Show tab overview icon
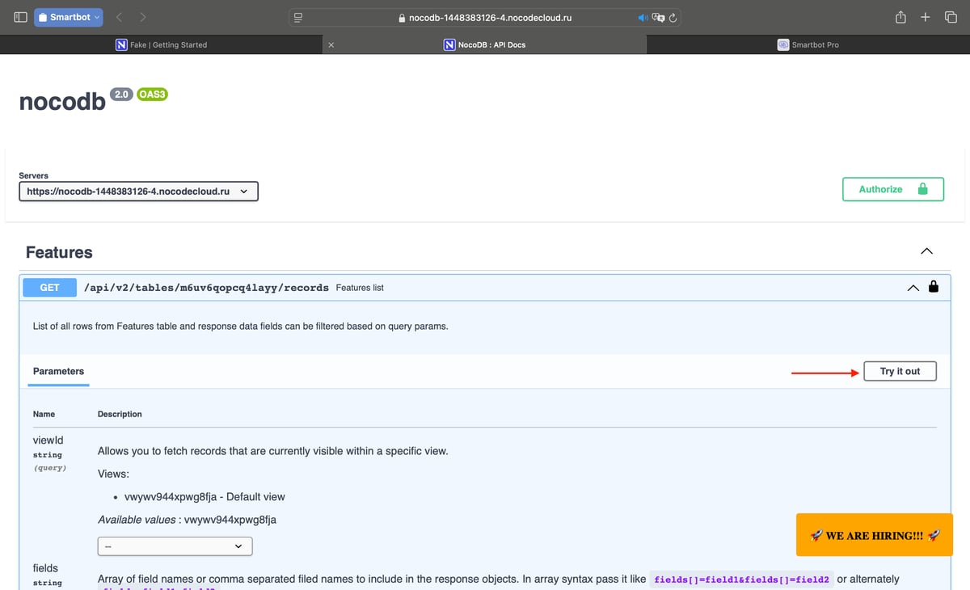Image resolution: width=970 pixels, height=590 pixels. [951, 17]
